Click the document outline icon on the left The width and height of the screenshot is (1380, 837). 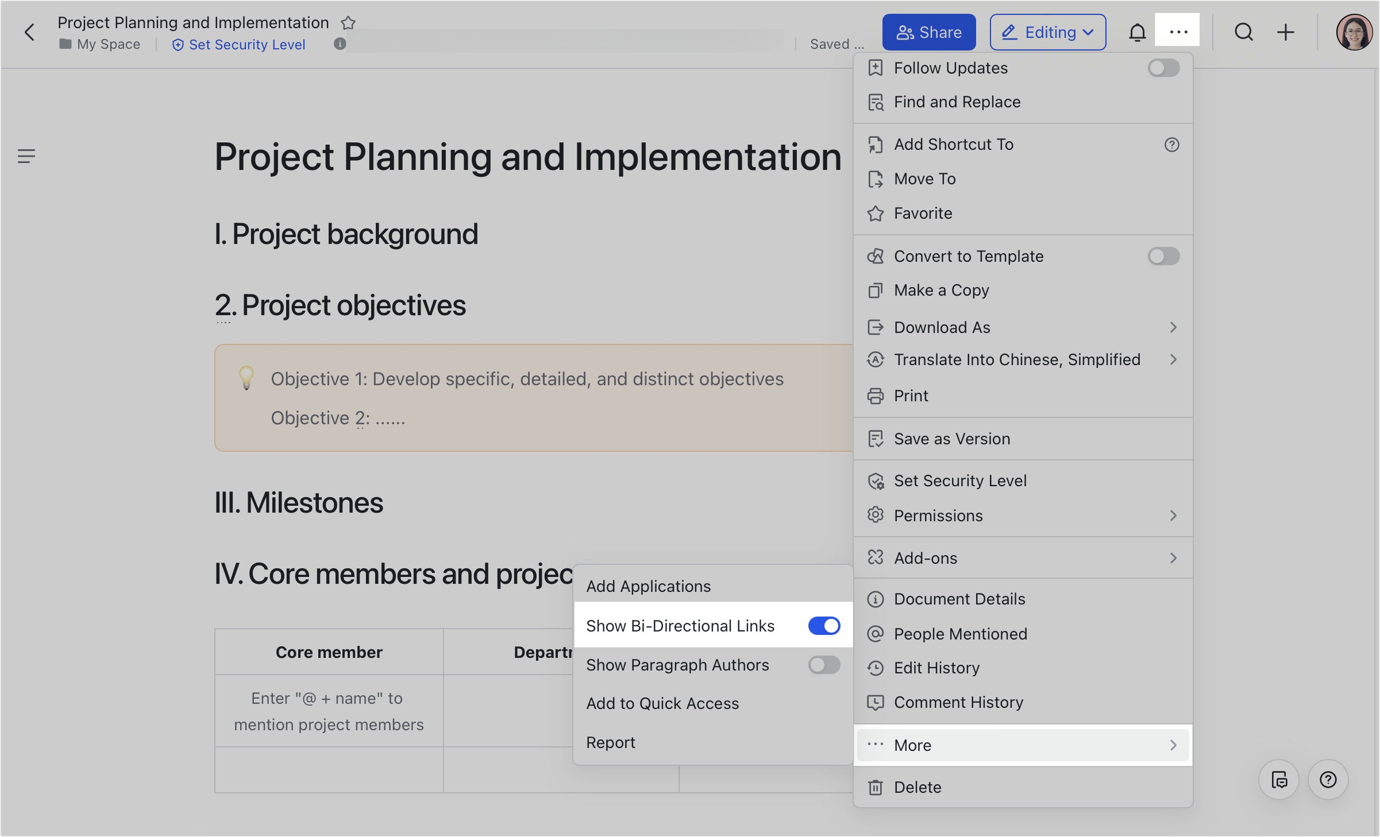26,156
